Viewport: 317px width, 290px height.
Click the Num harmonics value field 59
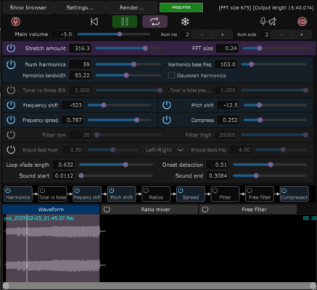point(80,65)
